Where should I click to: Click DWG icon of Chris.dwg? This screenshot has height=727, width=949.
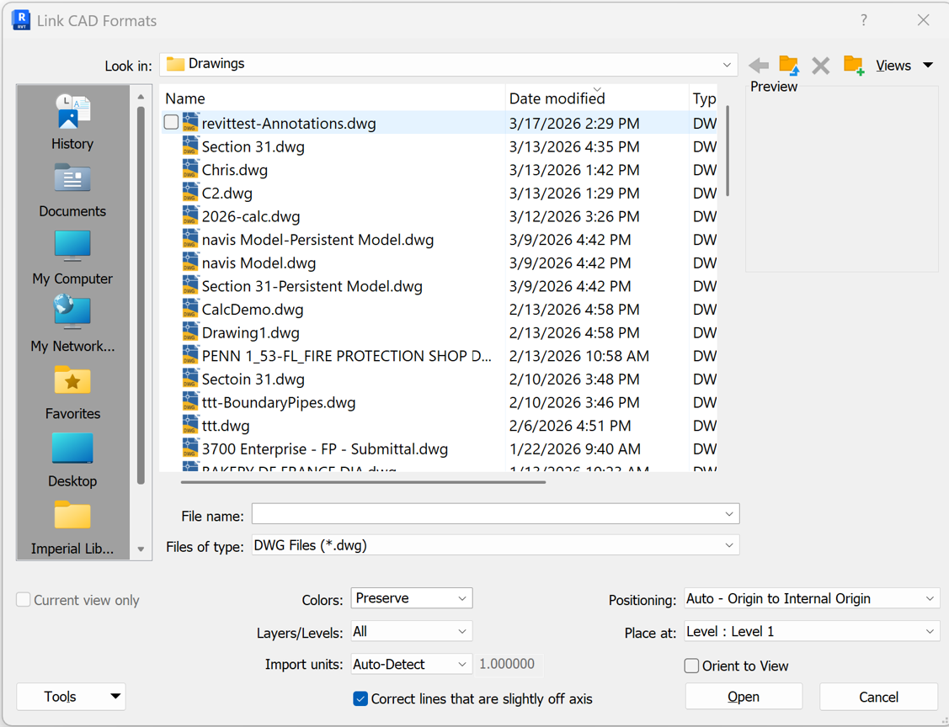(190, 169)
